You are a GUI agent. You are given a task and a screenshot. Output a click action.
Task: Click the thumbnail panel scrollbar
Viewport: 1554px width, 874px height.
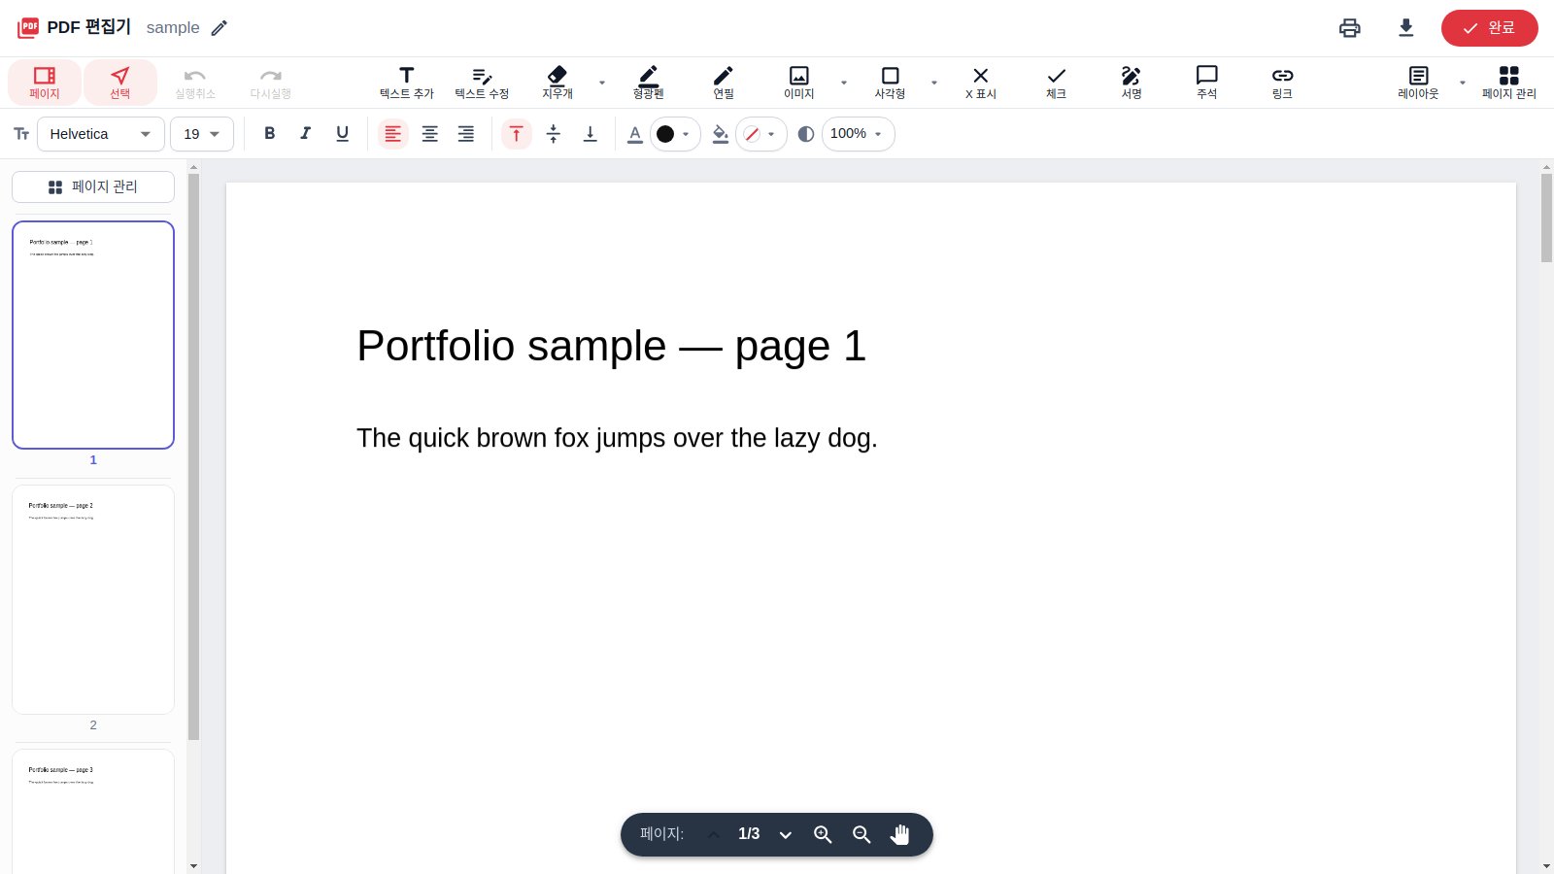coord(193,456)
